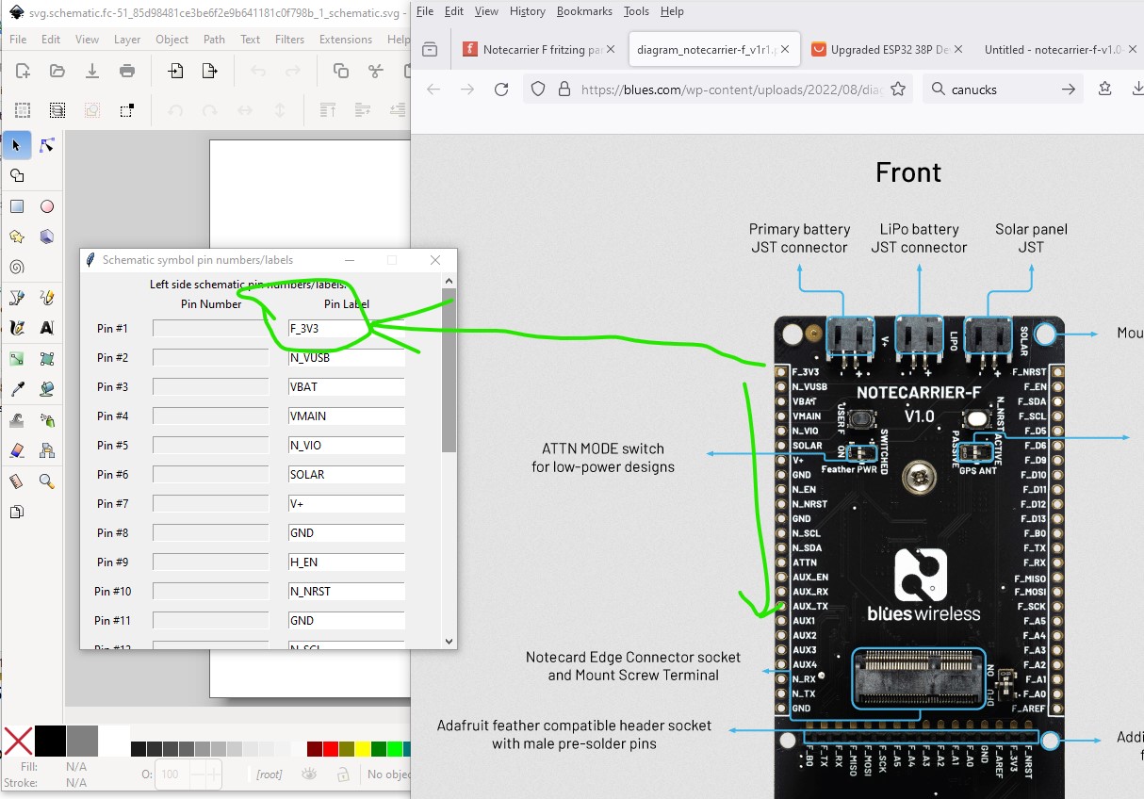Screen dimensions: 1144x799
Task: Click the Cut scissors icon
Action: (x=376, y=71)
